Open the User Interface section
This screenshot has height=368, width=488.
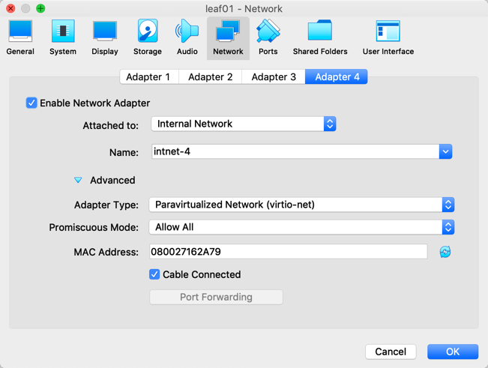[388, 37]
